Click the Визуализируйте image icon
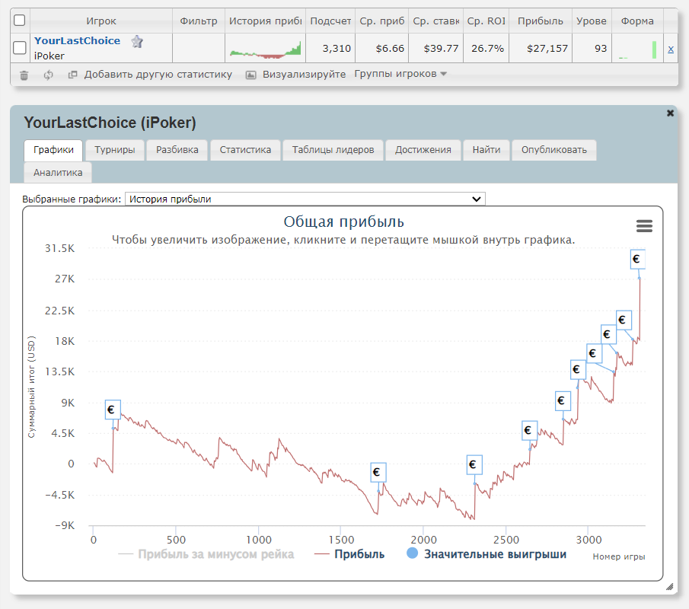This screenshot has width=689, height=609. click(x=250, y=75)
